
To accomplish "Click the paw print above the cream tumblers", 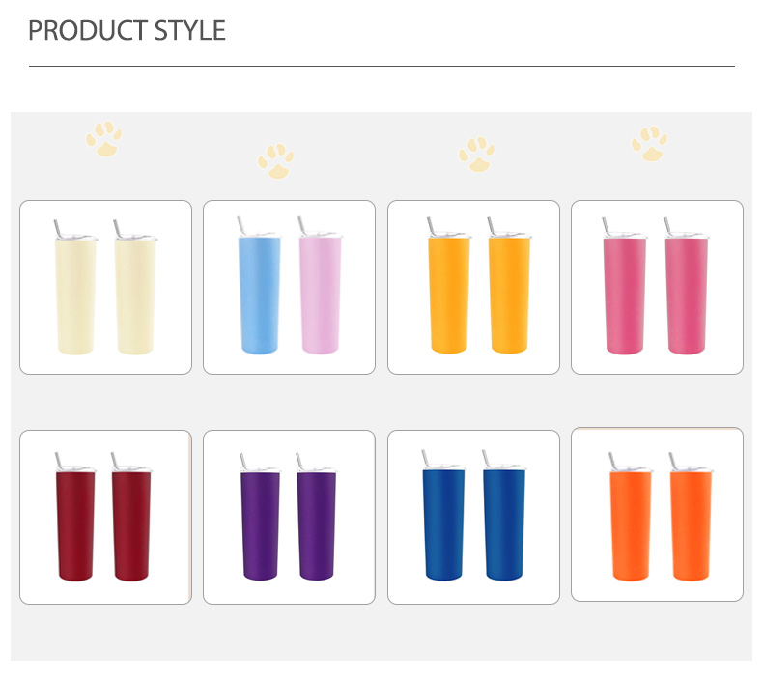I will [x=103, y=139].
